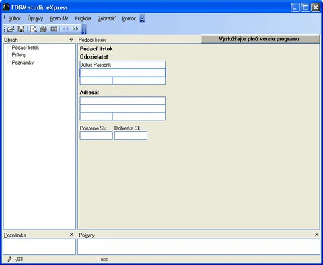Image resolution: width=323 pixels, height=265 pixels.
Task: Go to previous page with double-left arrows
Action: 65,29
